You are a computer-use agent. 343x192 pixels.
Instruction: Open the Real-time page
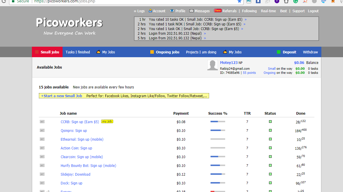(268, 11)
